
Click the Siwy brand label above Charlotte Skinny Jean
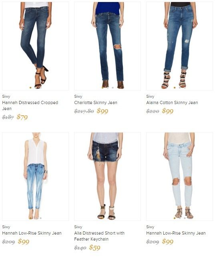tap(78, 96)
